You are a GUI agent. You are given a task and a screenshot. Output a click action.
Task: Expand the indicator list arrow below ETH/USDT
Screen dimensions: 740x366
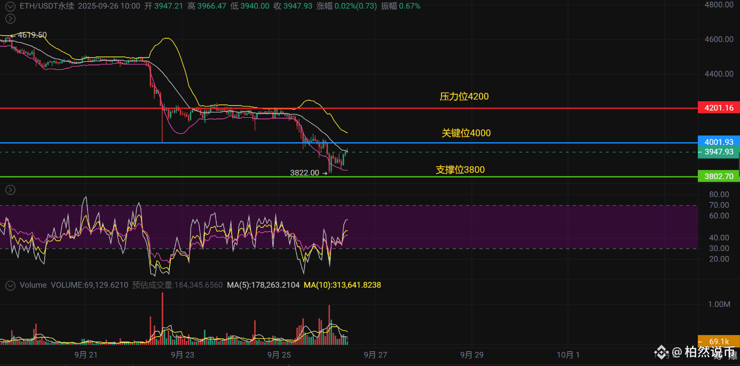click(10, 19)
